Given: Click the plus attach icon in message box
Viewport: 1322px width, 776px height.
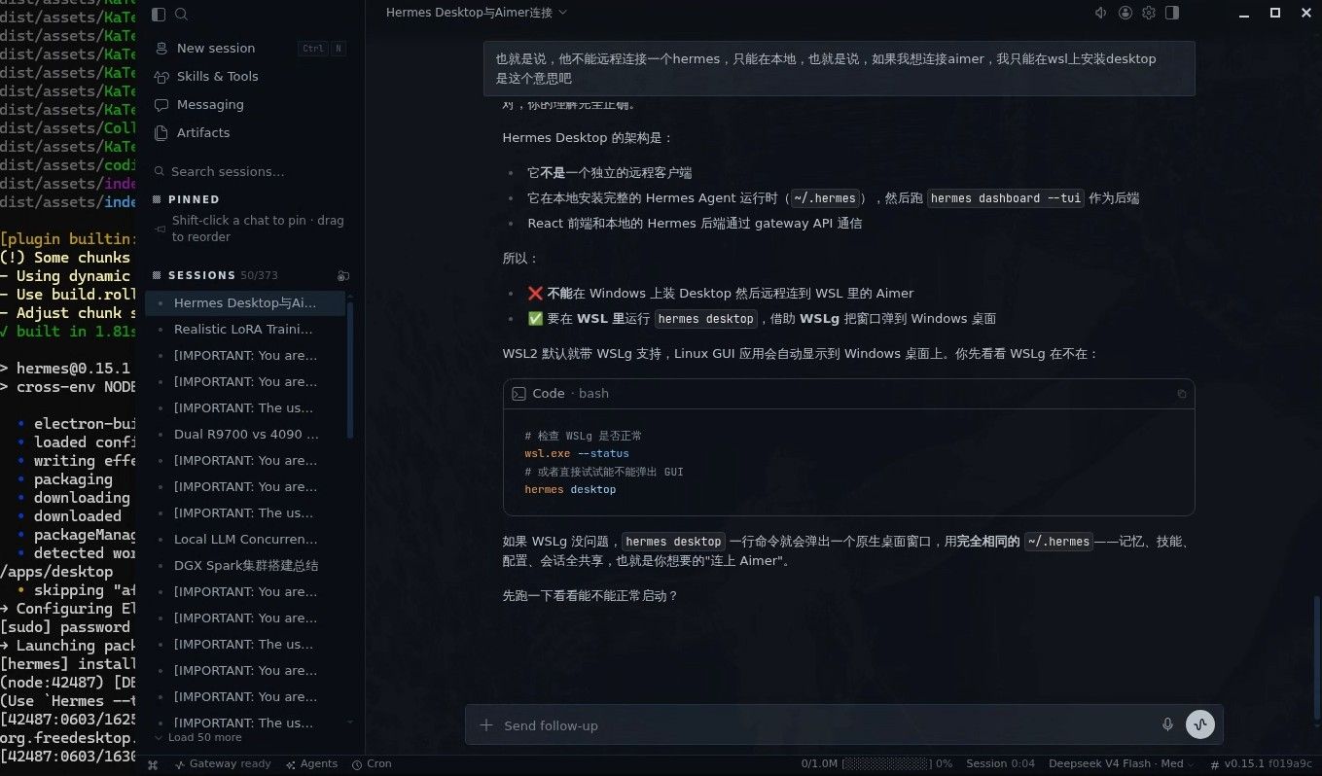Looking at the screenshot, I should [486, 725].
